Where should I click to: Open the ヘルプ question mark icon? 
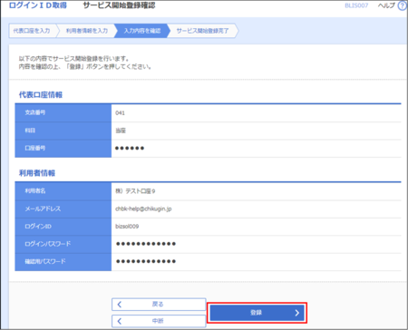tap(403, 5)
